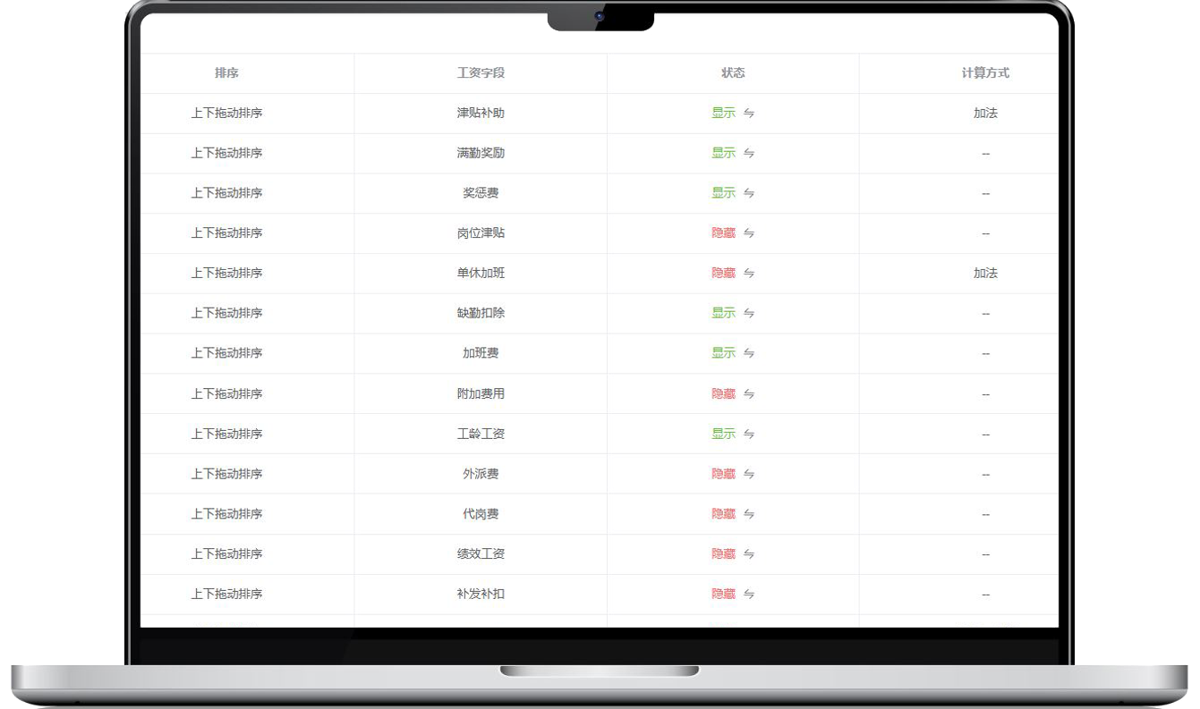Click the swap arrows icon for 补发补扣

point(749,595)
